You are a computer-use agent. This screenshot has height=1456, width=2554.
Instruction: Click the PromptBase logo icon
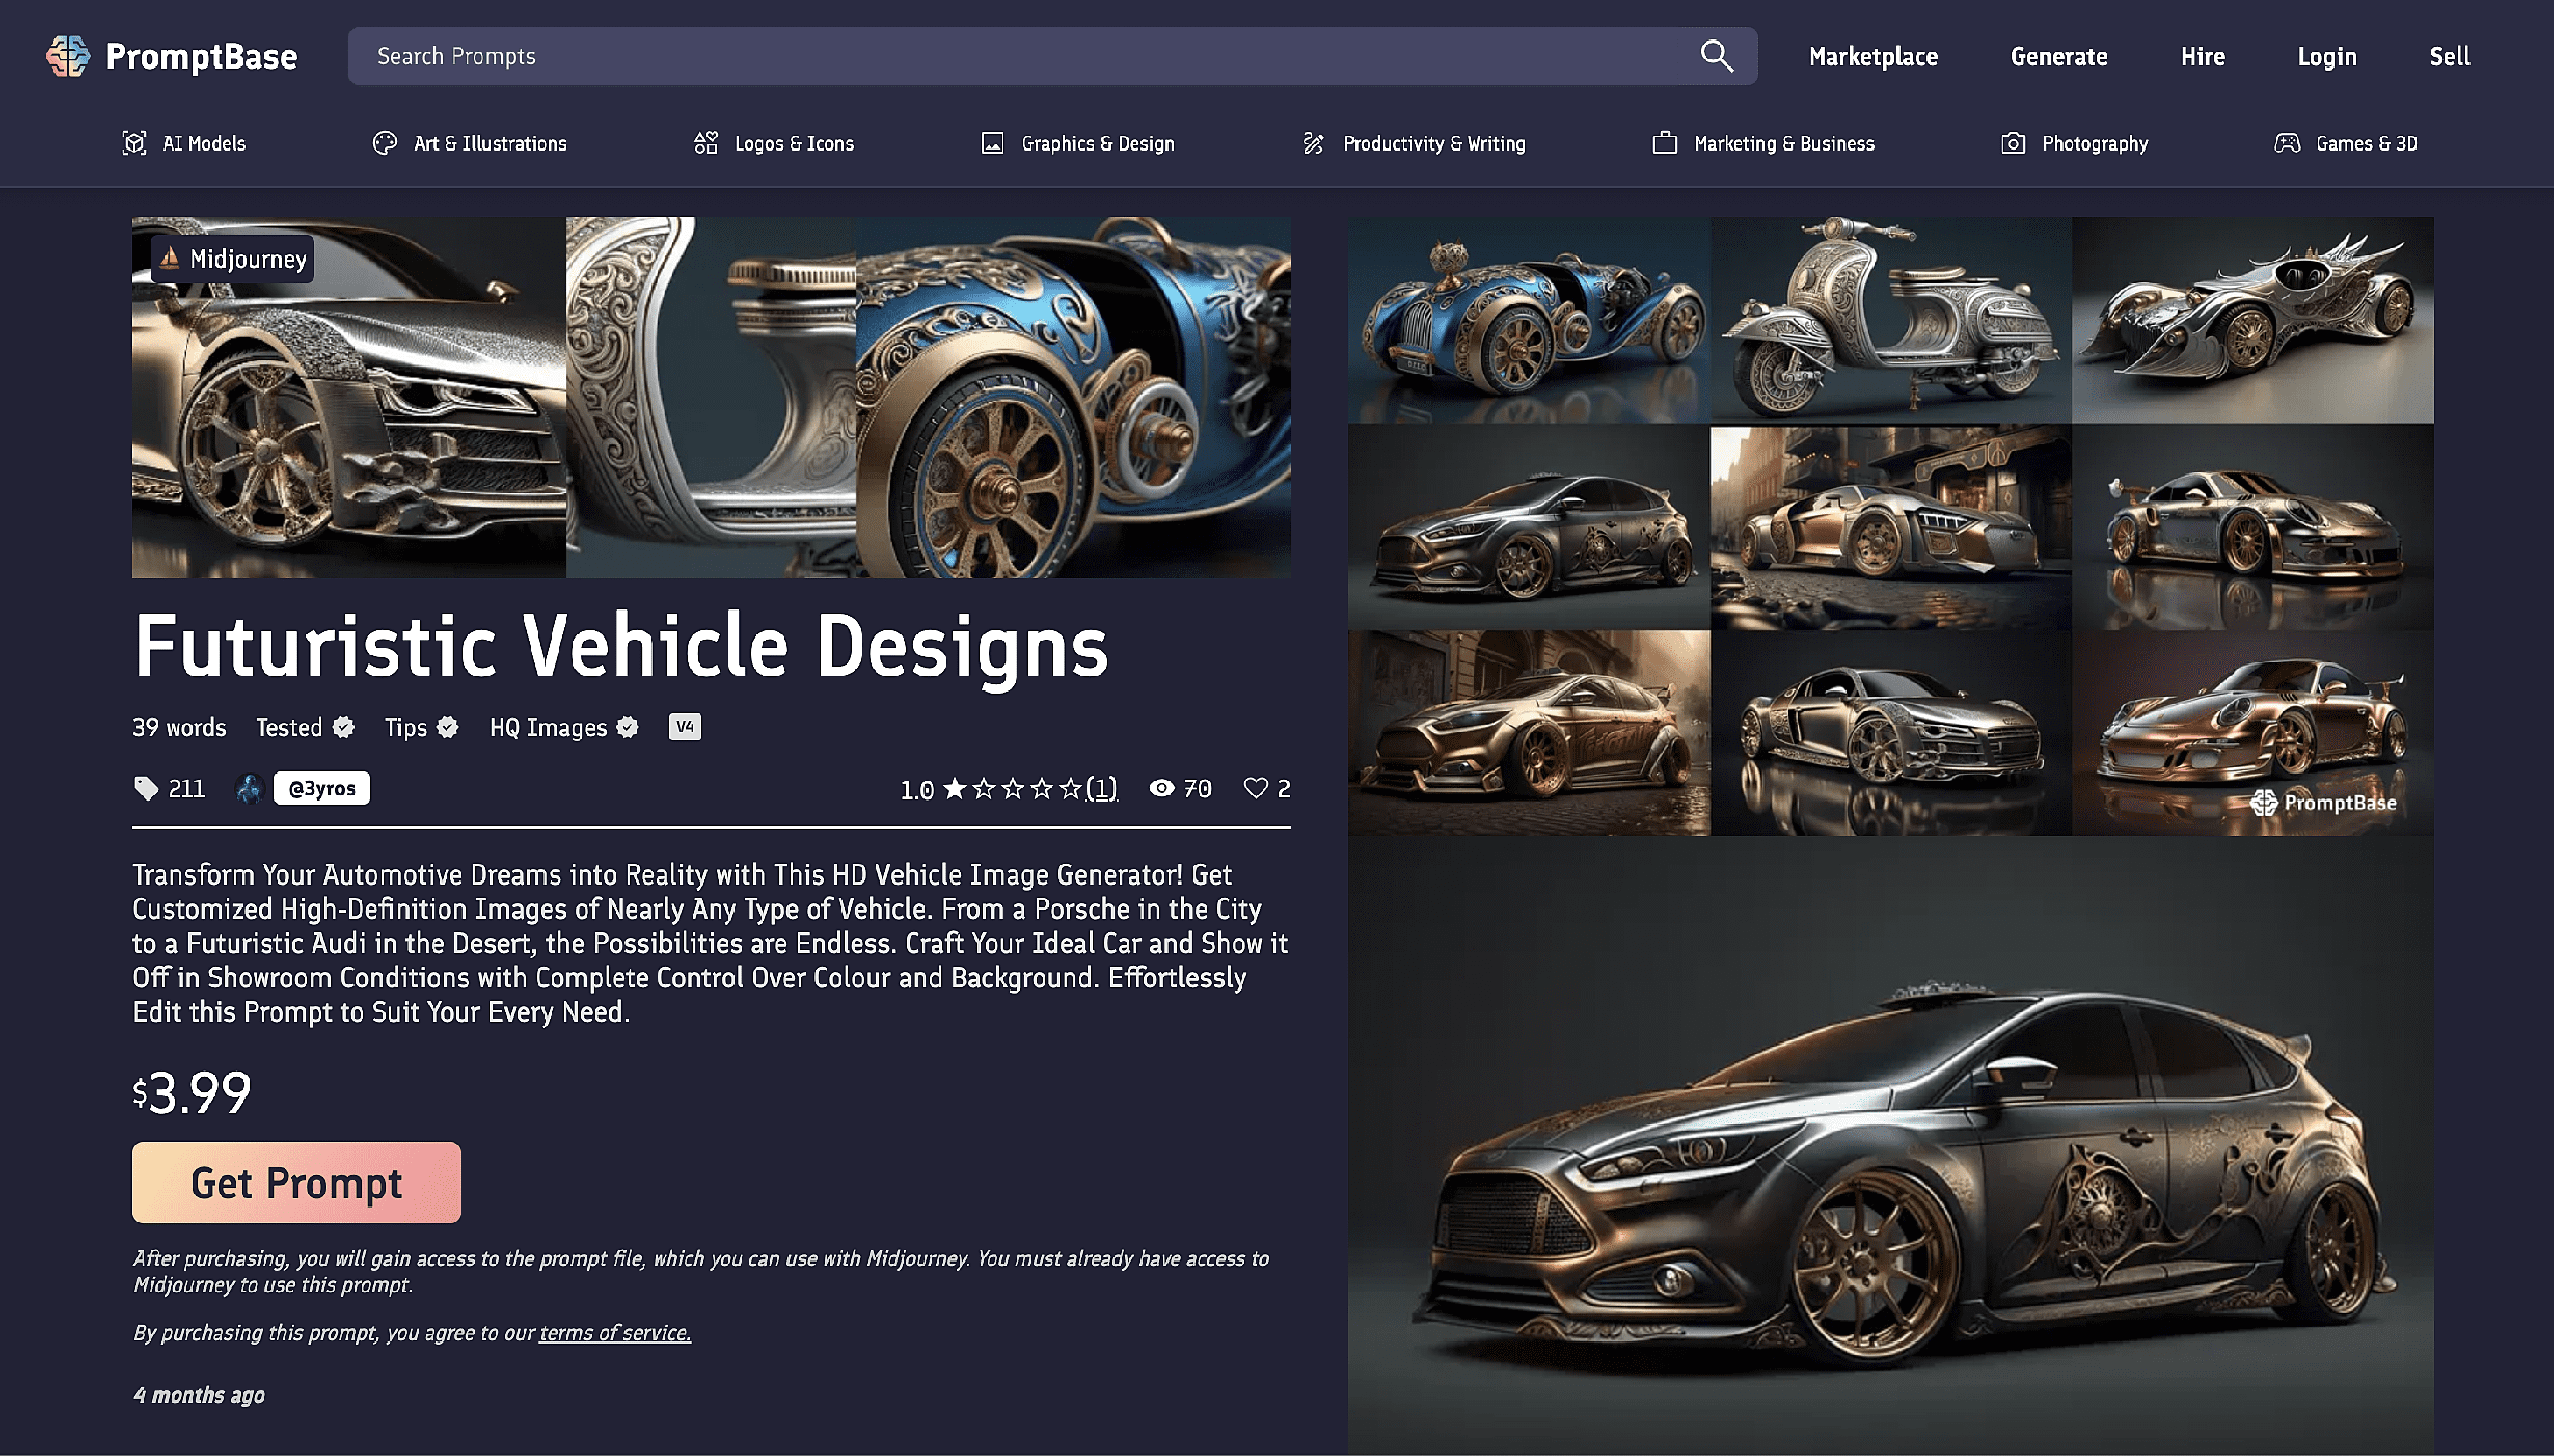[x=67, y=56]
